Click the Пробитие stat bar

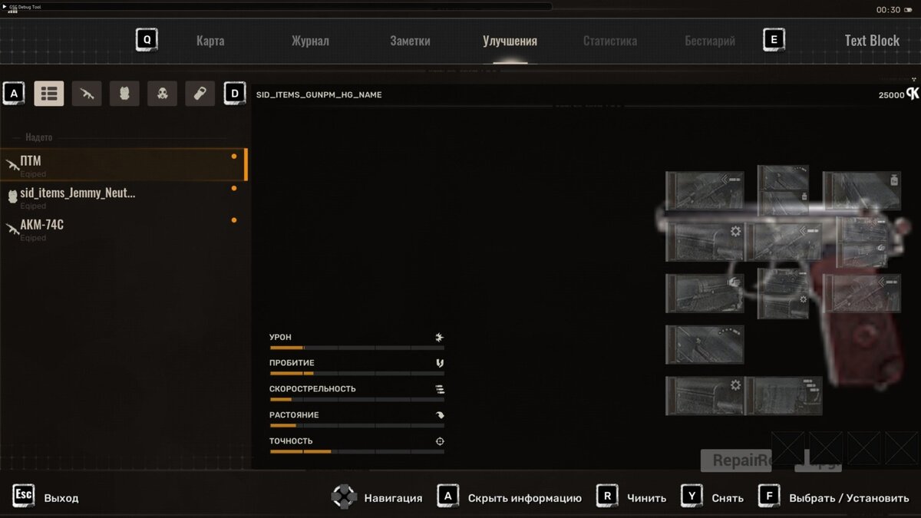(357, 374)
